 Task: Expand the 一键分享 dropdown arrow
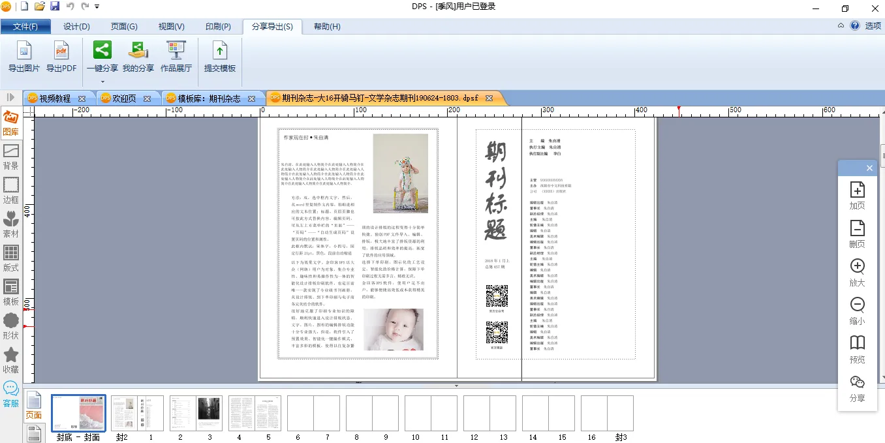[x=102, y=82]
